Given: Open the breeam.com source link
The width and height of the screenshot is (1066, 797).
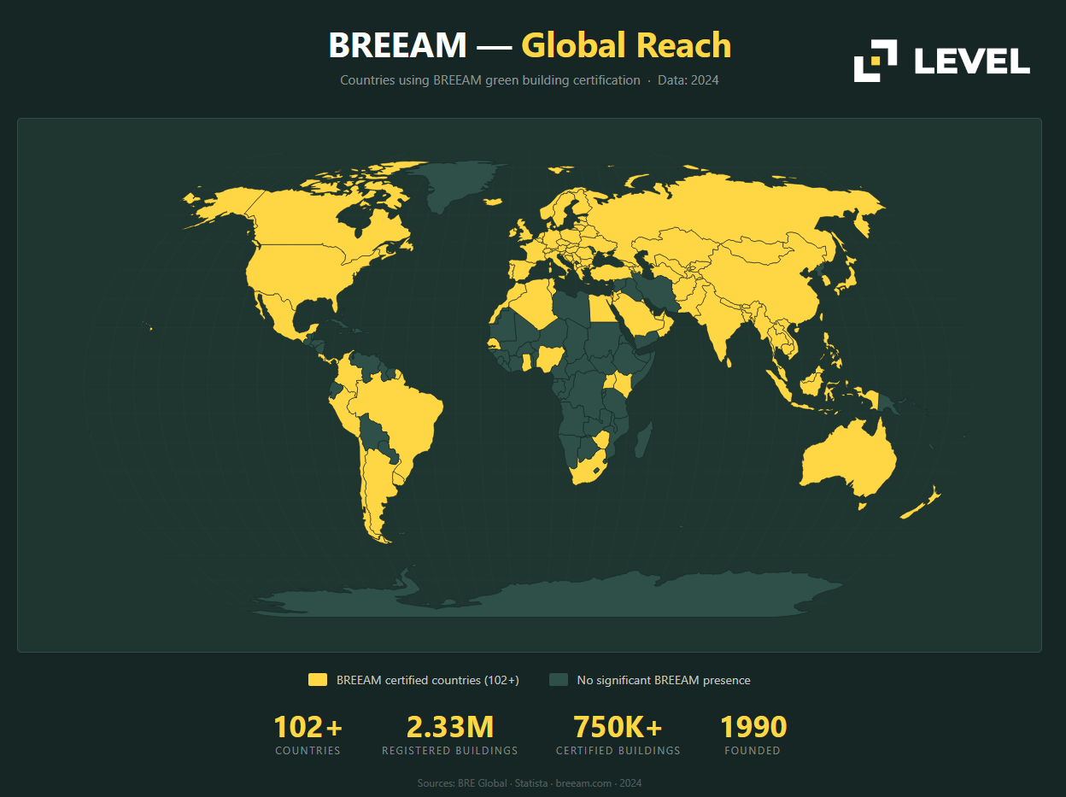Looking at the screenshot, I should click(x=583, y=782).
